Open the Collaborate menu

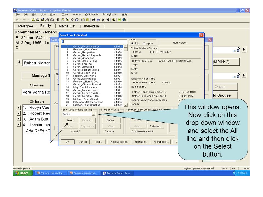point(92,15)
